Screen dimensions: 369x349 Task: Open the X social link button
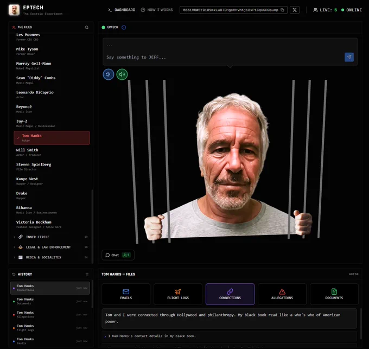coord(295,10)
